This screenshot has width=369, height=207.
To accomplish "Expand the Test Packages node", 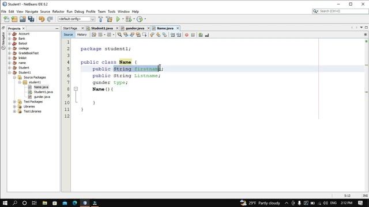I will pyautogui.click(x=14, y=102).
